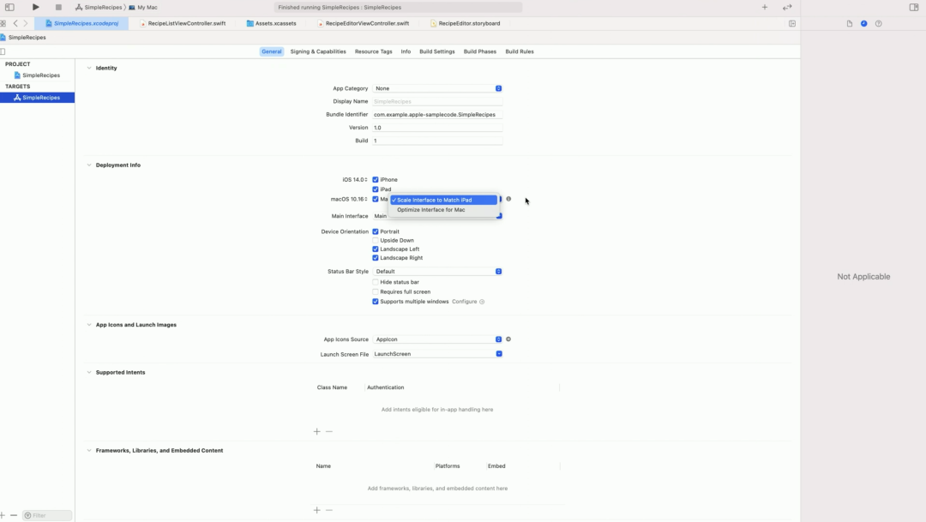Switch to Assets.xcassets tab

pos(271,24)
